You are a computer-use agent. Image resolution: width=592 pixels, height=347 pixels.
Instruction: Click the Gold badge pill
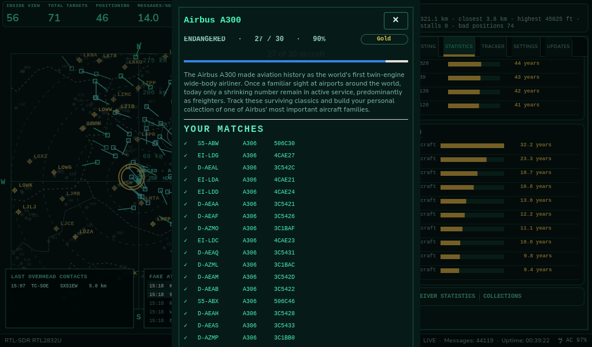pos(384,39)
